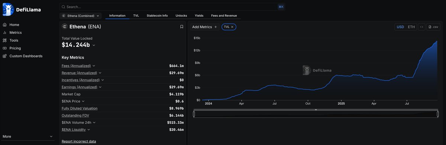The width and height of the screenshot is (446, 145).
Task: Switch chart denomination to USD
Action: click(400, 27)
